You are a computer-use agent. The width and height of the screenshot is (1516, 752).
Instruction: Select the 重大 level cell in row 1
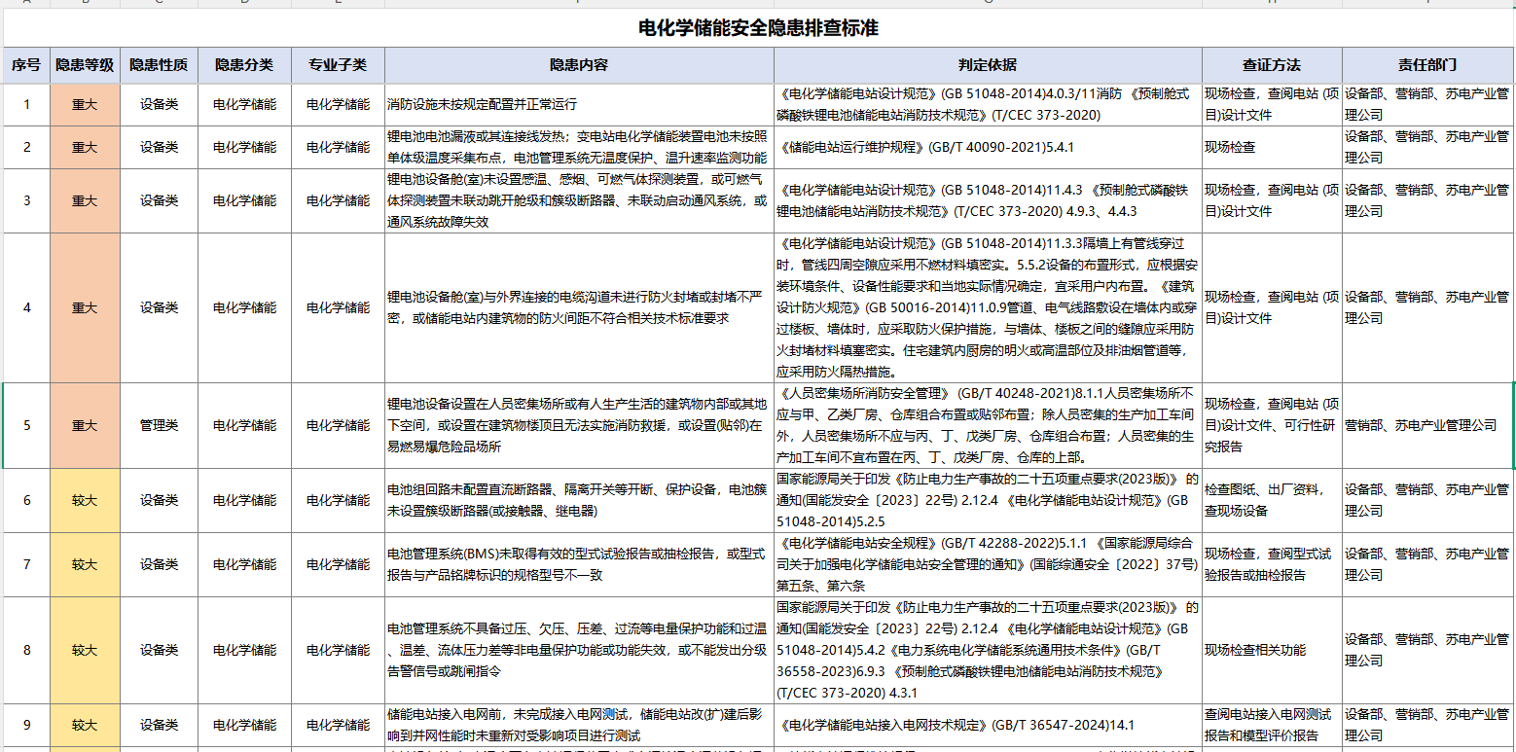point(85,104)
